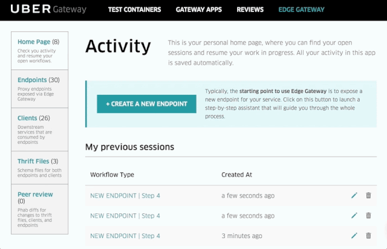This screenshot has height=249, width=387.
Task: Select the Edge Gateway tab
Action: pyautogui.click(x=301, y=10)
